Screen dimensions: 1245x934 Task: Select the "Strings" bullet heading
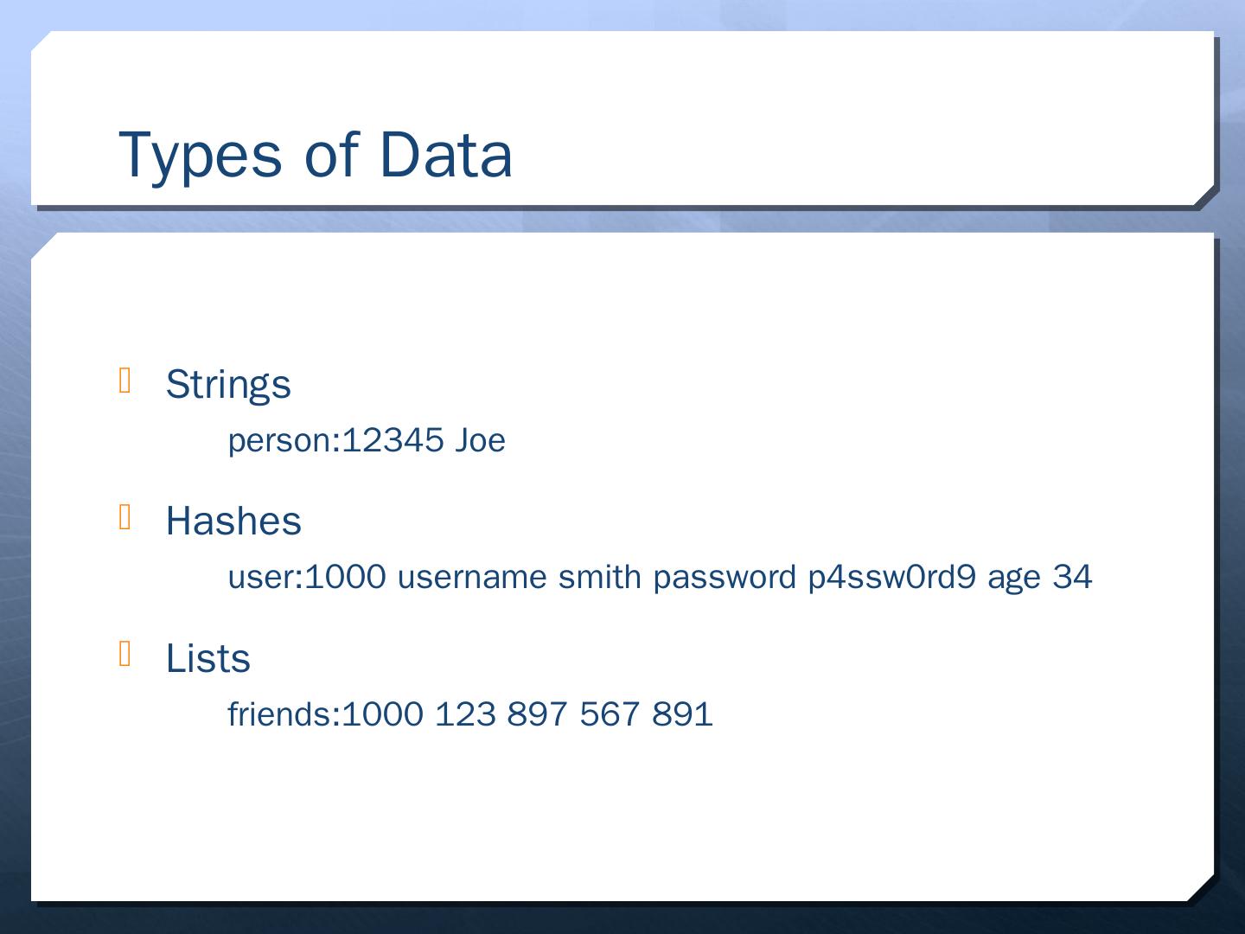pos(228,385)
